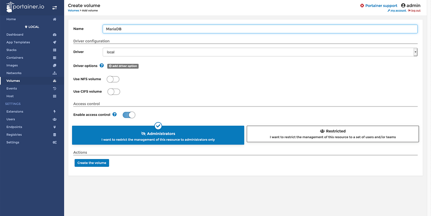The height and width of the screenshot is (216, 431).
Task: Open App Templates from the sidebar
Action: pos(18,42)
